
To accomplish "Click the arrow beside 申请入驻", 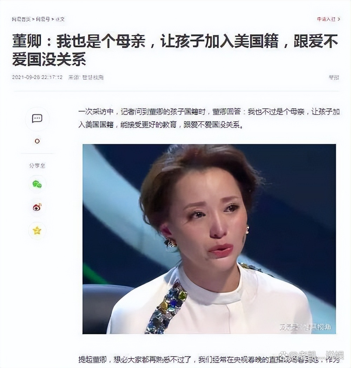I will tap(339, 19).
